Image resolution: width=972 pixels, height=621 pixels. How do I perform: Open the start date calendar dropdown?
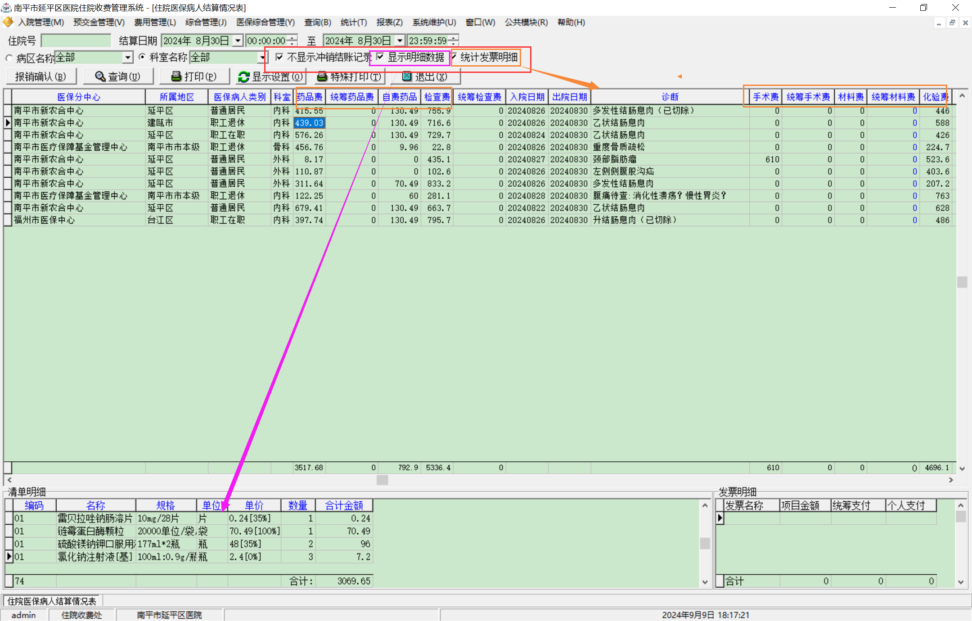click(238, 41)
